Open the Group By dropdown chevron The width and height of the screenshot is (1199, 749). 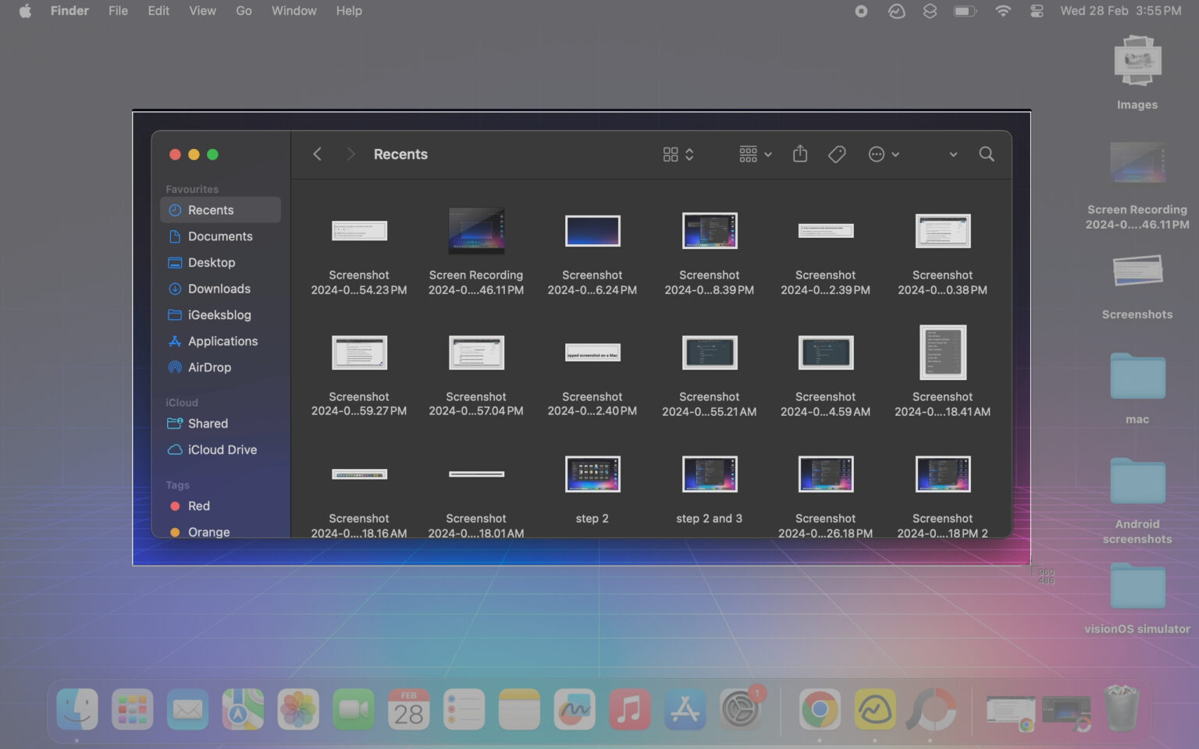(x=767, y=154)
